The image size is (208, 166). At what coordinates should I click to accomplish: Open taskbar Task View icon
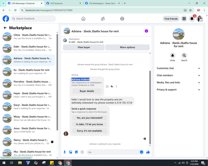pos(12,163)
